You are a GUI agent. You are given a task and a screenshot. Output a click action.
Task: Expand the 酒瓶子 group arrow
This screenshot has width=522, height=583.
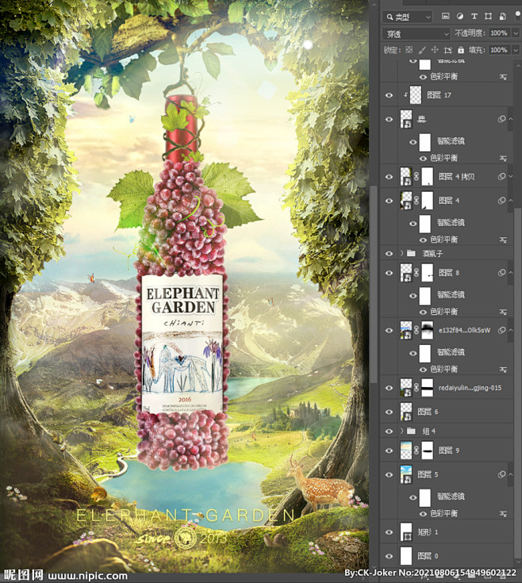point(402,253)
